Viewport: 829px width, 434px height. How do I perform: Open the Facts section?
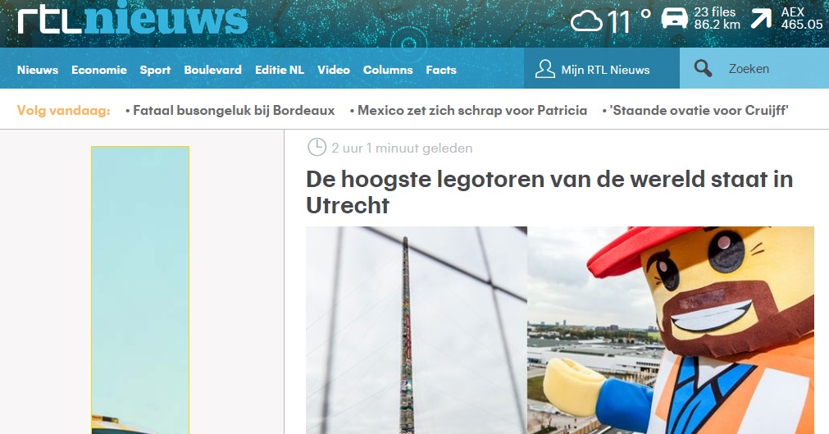(441, 70)
